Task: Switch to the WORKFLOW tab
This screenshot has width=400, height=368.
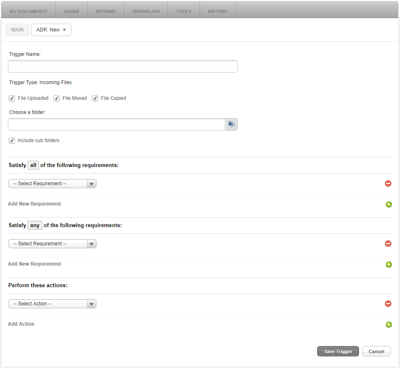Action: (145, 11)
